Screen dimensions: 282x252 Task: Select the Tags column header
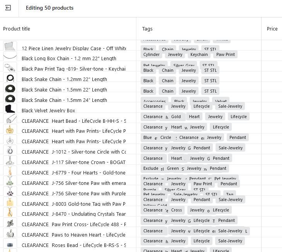[x=147, y=29]
